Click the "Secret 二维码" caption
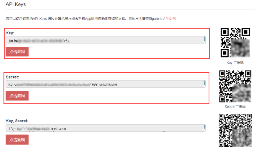Screen dimensions: 255x147 pyautogui.click(x=235, y=107)
